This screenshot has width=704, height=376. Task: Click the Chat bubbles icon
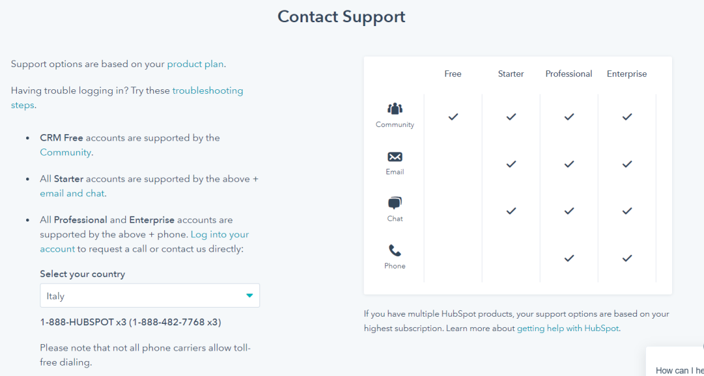pyautogui.click(x=395, y=203)
